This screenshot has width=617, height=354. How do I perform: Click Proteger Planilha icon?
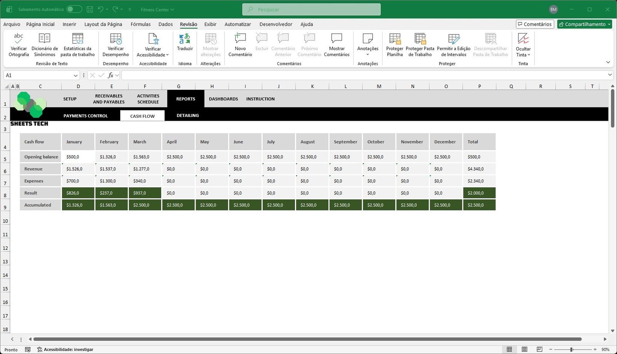(x=394, y=39)
